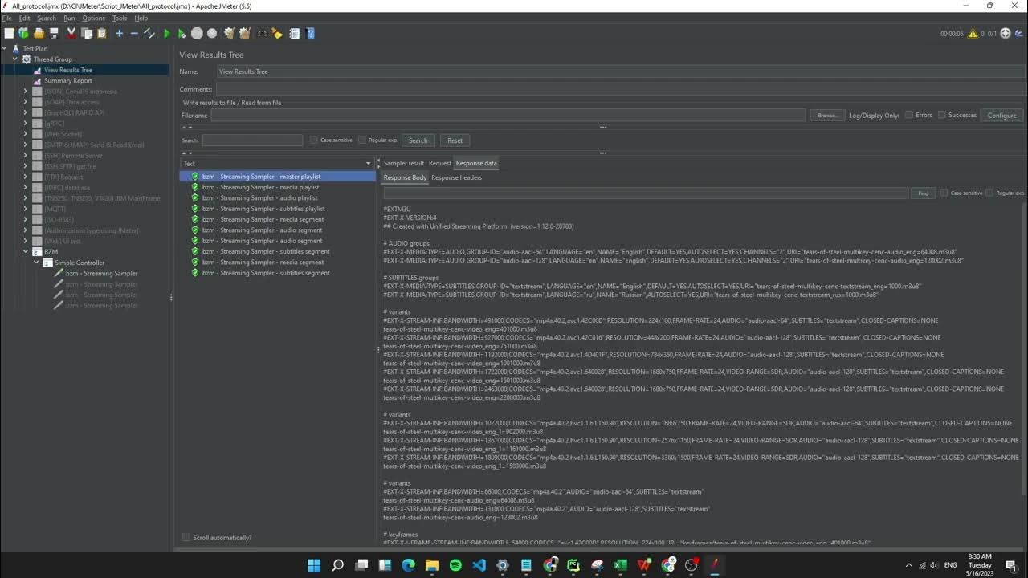Open Visual Studio Code from taskbar
Viewport: 1028px width, 578px height.
pos(479,565)
